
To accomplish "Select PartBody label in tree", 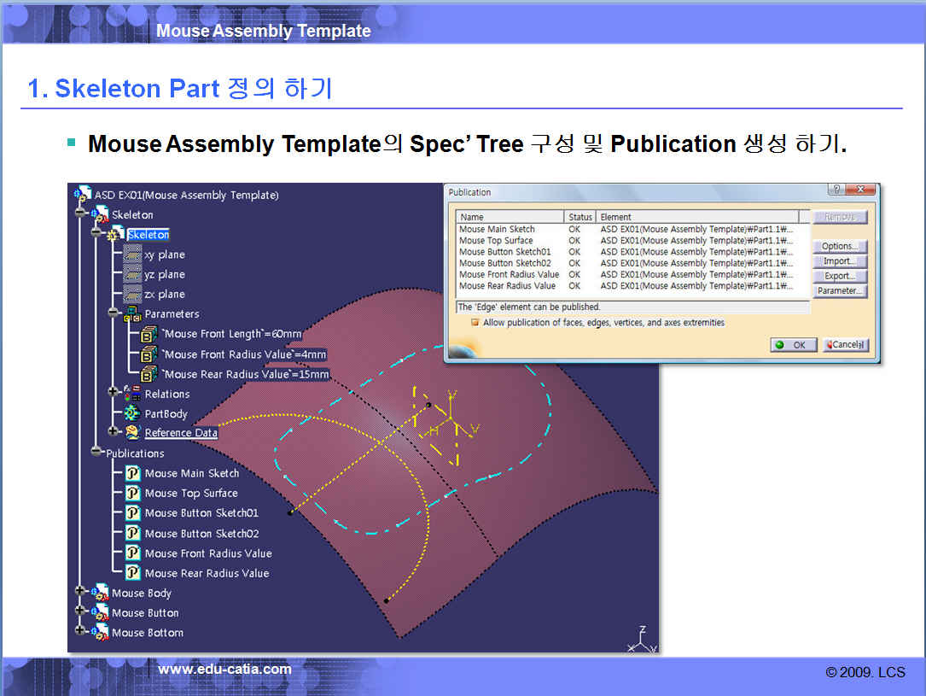I will pos(166,413).
